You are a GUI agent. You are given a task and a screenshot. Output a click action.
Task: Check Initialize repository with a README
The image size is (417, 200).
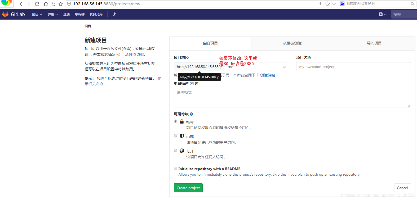175,169
